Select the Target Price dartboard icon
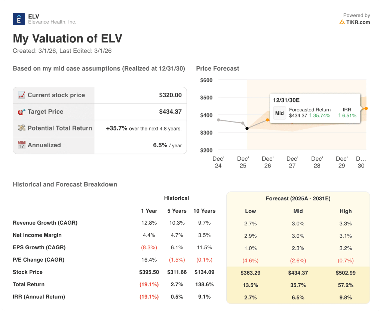Image resolution: width=383 pixels, height=311 pixels. click(22, 112)
